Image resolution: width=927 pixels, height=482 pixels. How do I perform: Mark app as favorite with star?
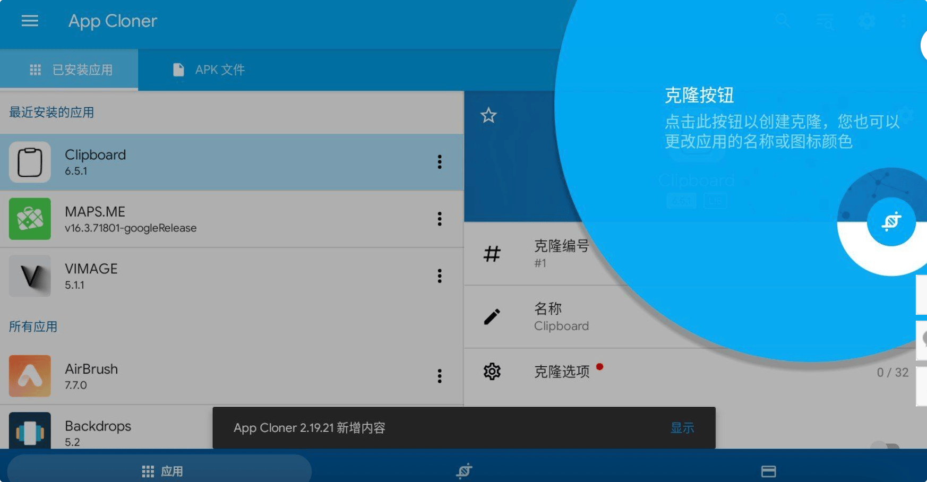[x=488, y=115]
